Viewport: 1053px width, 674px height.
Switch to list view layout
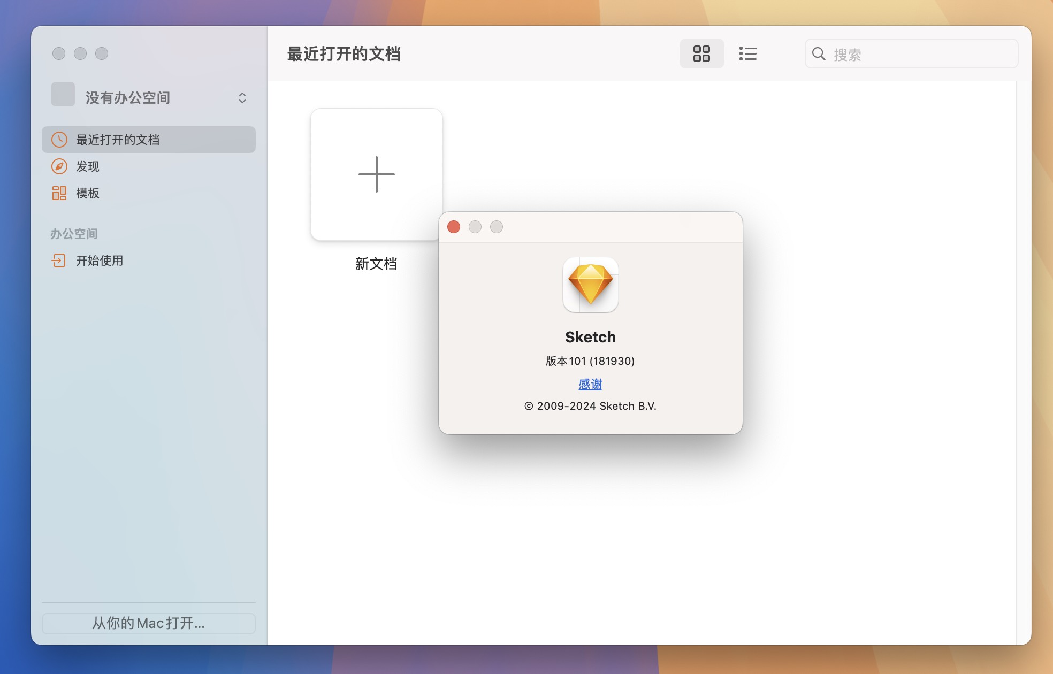[x=747, y=53]
